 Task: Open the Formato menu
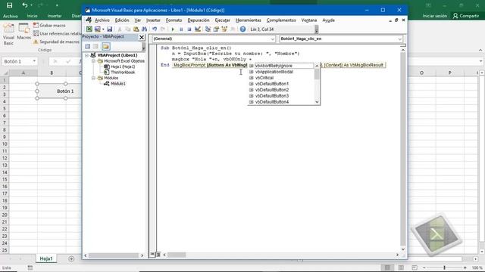pyautogui.click(x=174, y=20)
